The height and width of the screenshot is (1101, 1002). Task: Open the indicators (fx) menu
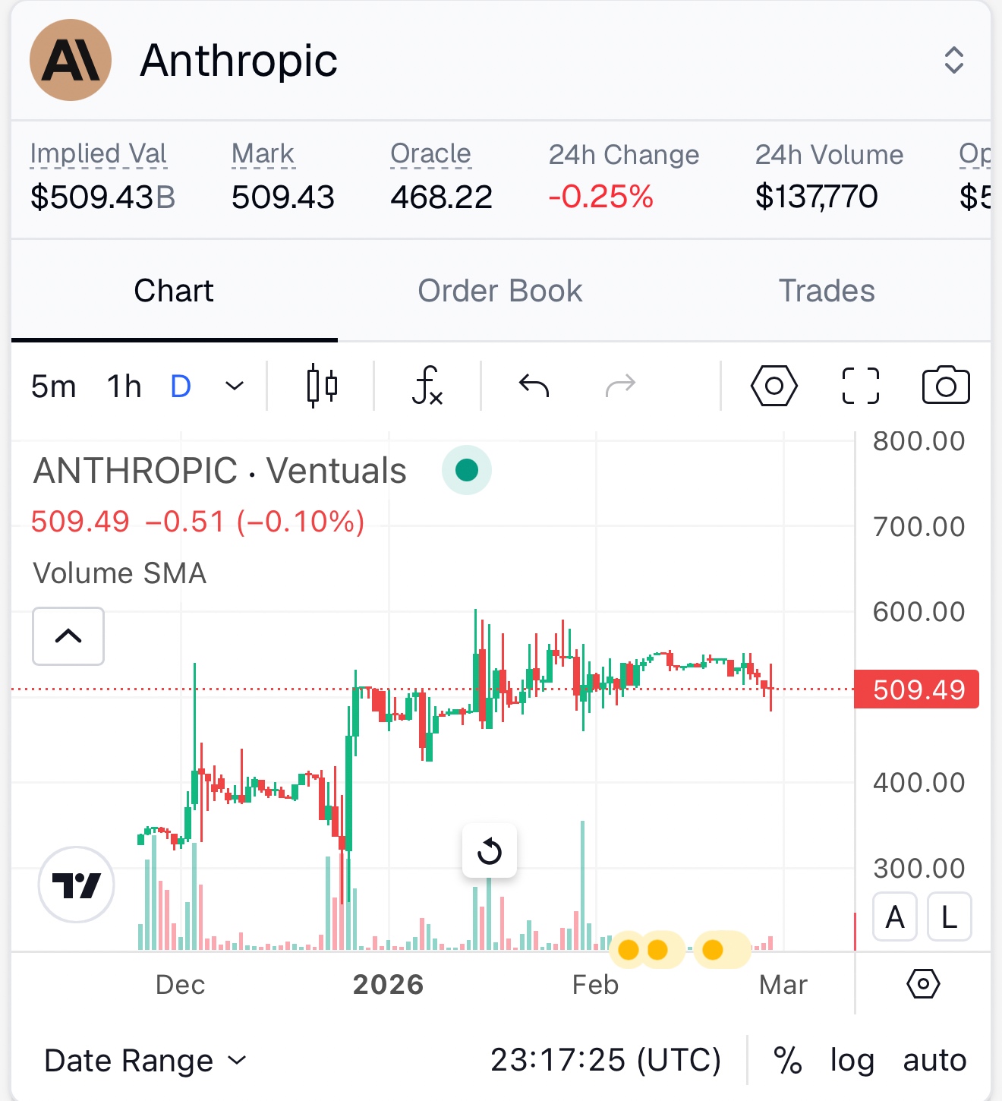427,386
